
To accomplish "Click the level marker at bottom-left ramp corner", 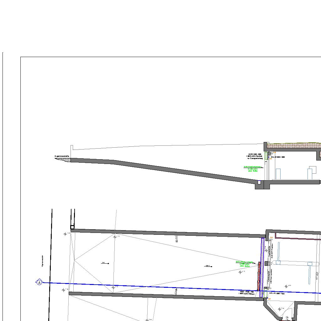I will pyautogui.click(x=64, y=290).
